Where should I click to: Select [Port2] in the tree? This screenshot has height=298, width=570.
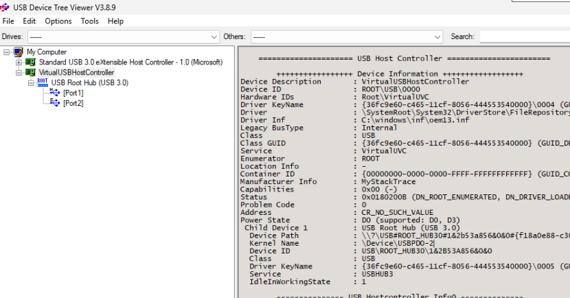[x=73, y=103]
